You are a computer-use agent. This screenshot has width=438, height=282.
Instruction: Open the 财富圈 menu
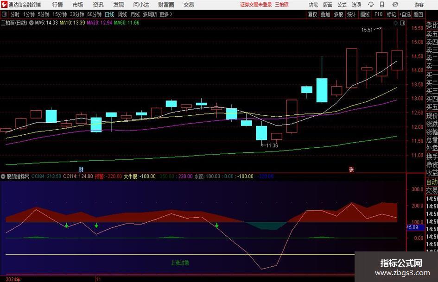click(166, 5)
